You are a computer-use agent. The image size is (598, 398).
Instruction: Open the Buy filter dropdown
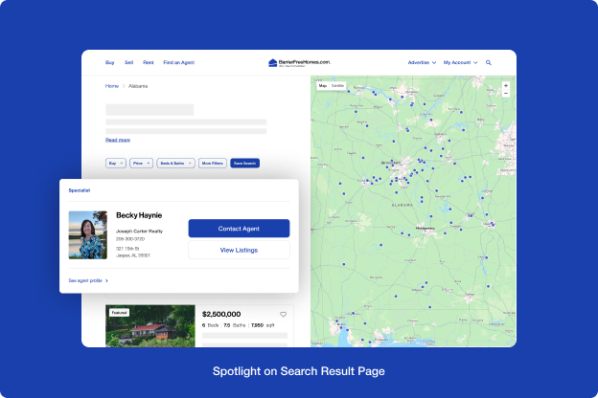click(115, 164)
